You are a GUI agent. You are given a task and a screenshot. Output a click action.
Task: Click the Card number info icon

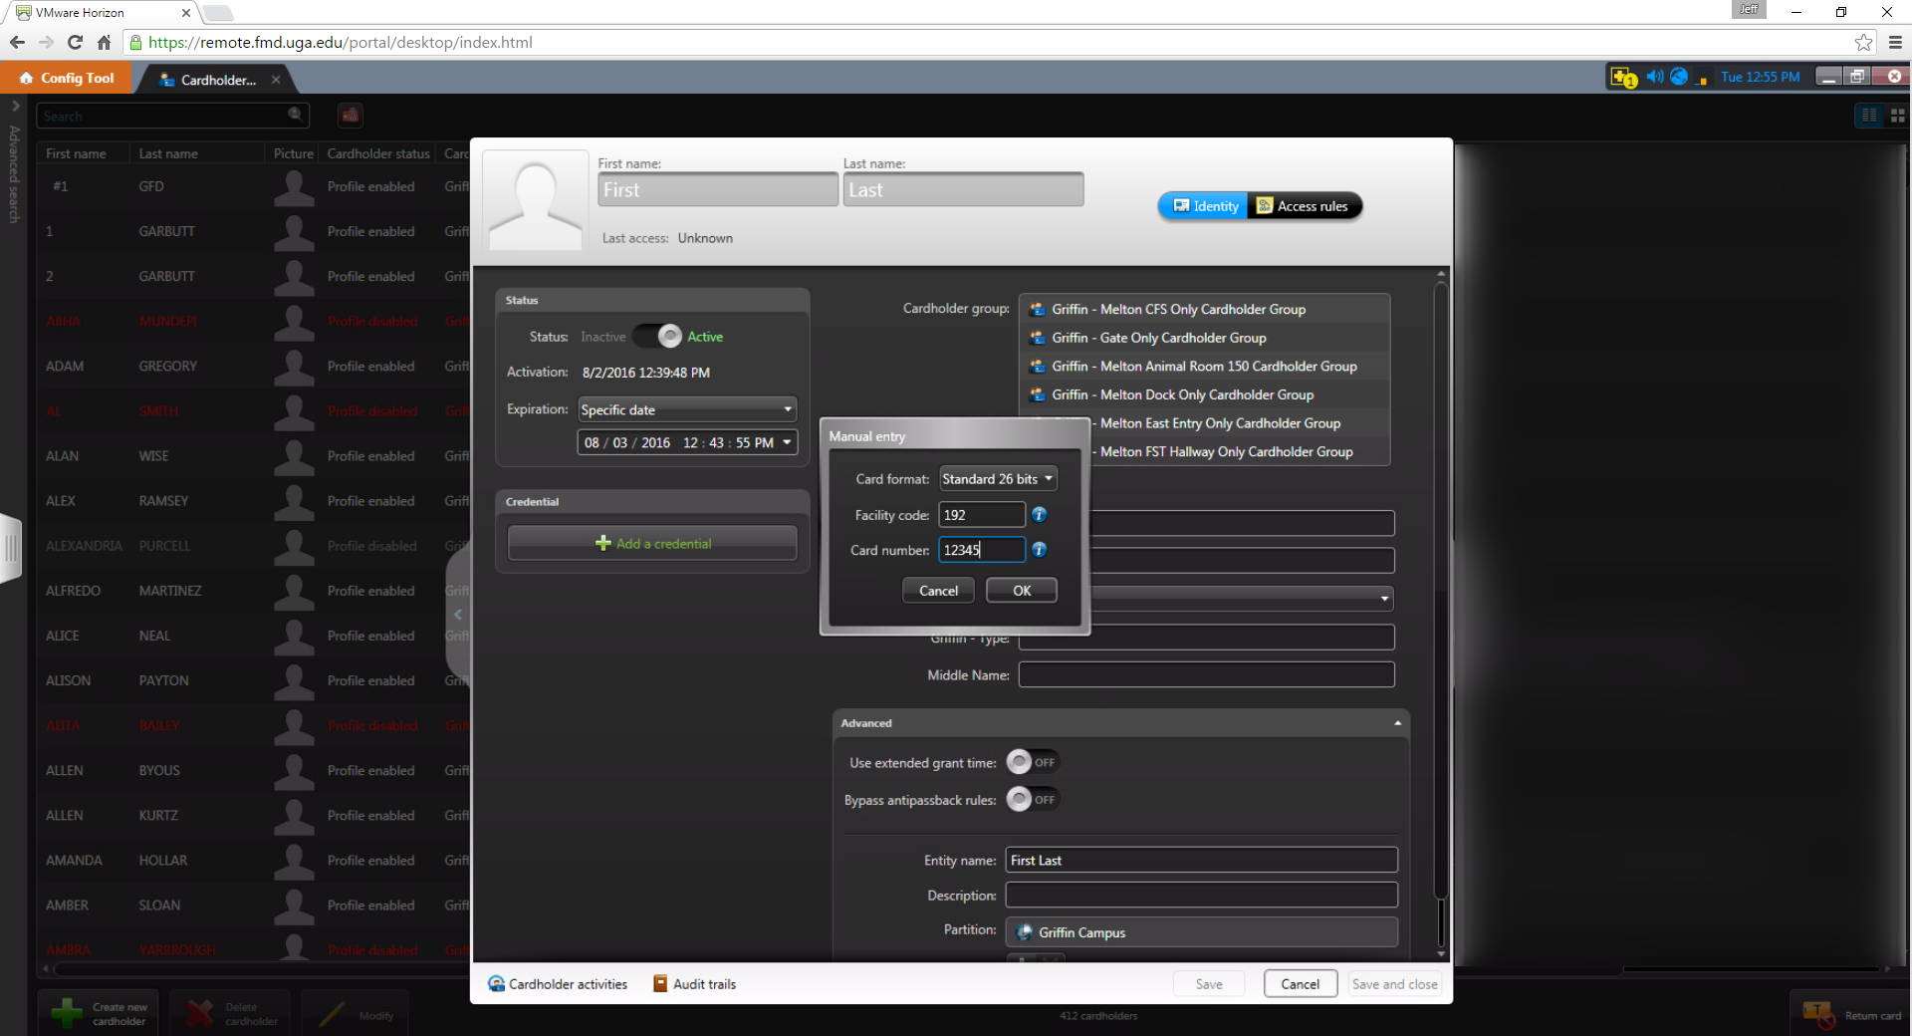[x=1039, y=550]
